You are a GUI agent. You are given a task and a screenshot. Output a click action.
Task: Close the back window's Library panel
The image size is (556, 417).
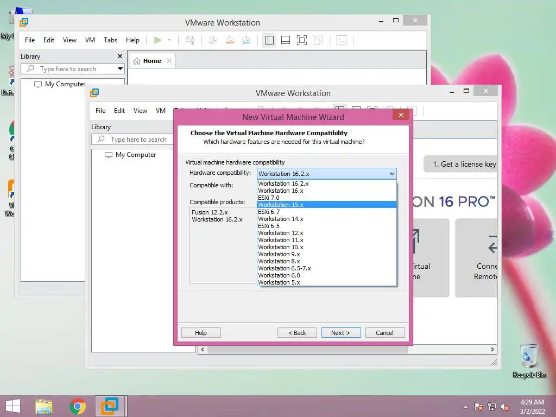pos(120,56)
